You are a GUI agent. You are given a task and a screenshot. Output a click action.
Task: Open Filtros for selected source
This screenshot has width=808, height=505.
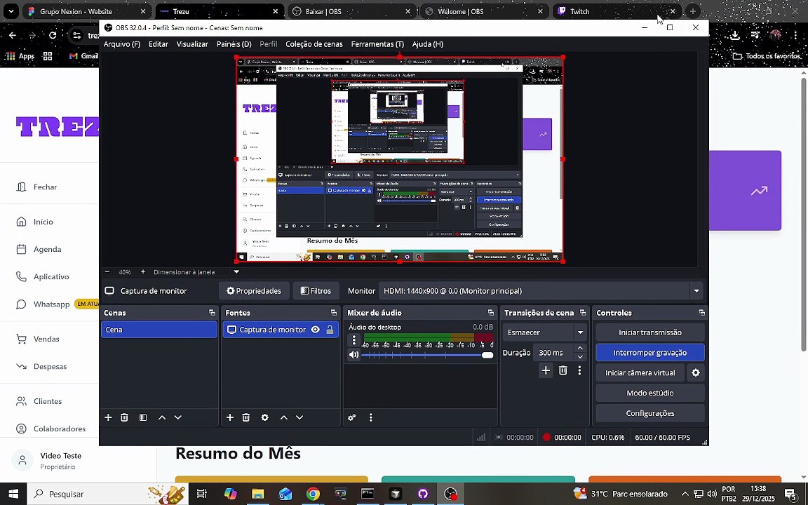coord(316,291)
